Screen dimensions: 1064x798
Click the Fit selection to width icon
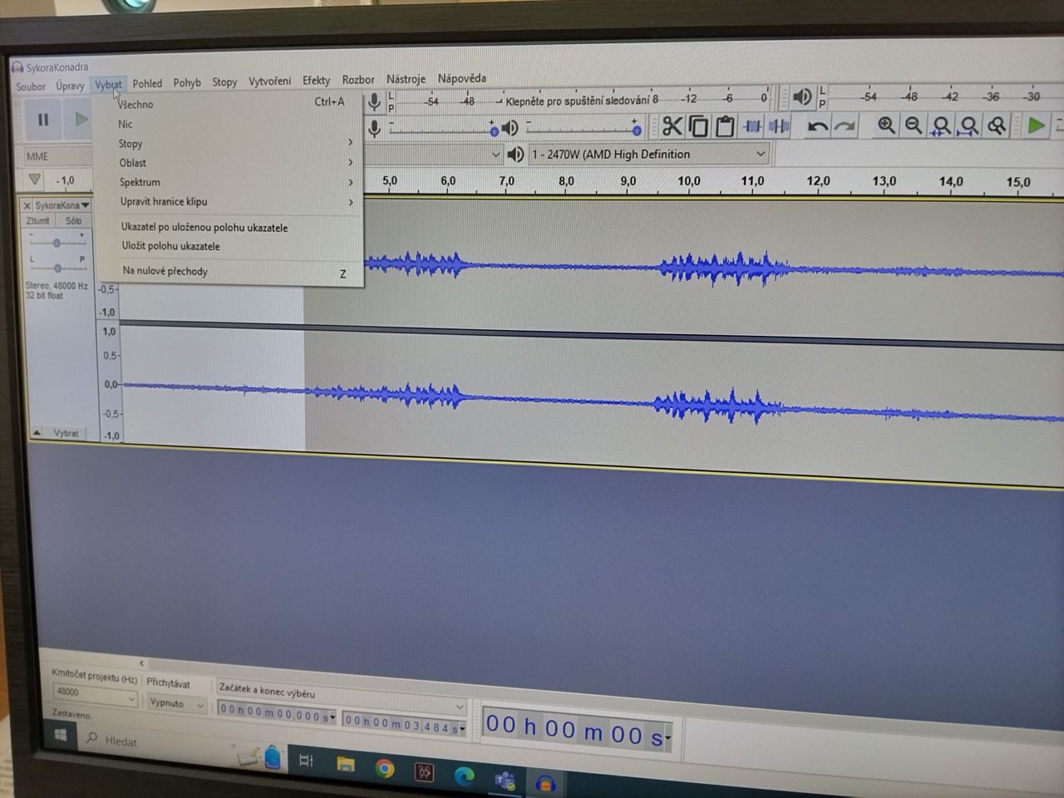(x=941, y=126)
